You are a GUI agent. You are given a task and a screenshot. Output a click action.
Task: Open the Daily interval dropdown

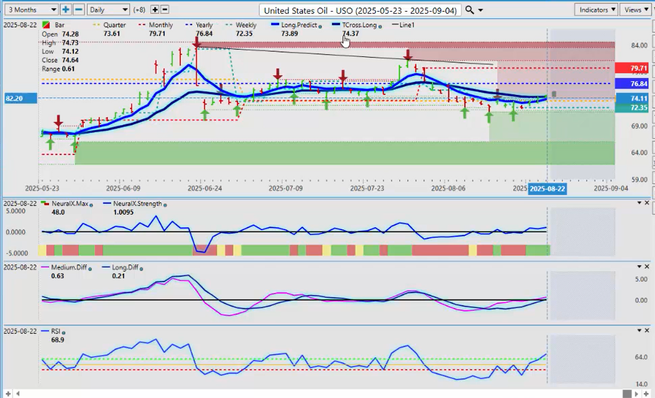tap(108, 10)
